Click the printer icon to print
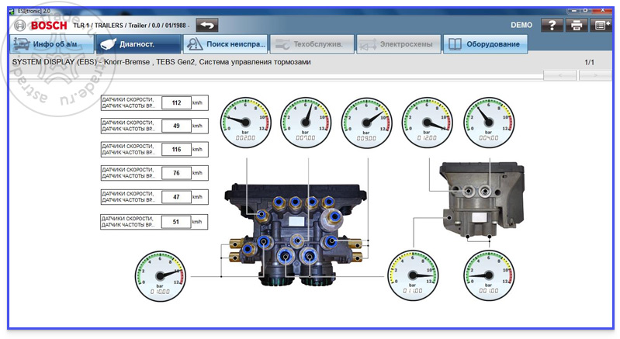Image resolution: width=620 pixels, height=339 pixels. click(577, 26)
